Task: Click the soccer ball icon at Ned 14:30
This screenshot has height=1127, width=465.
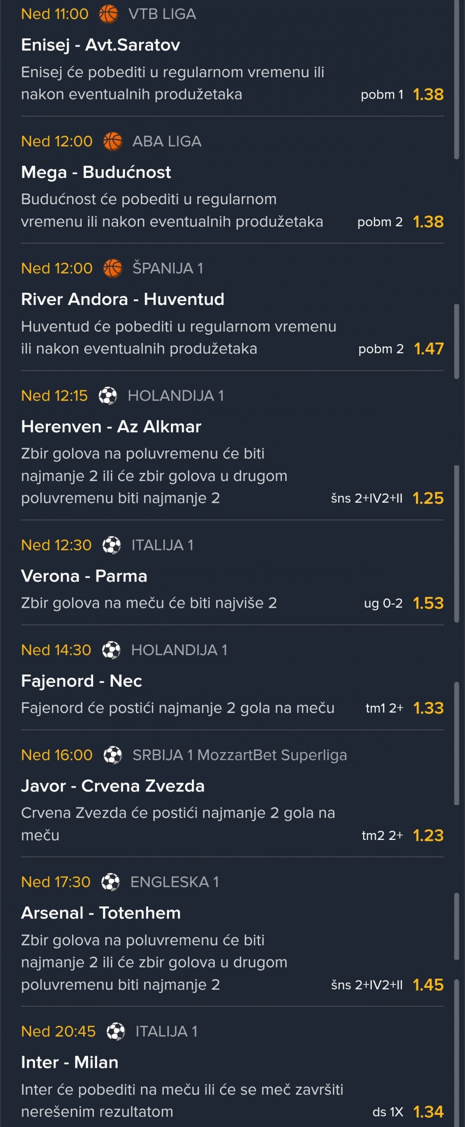Action: pos(111,650)
